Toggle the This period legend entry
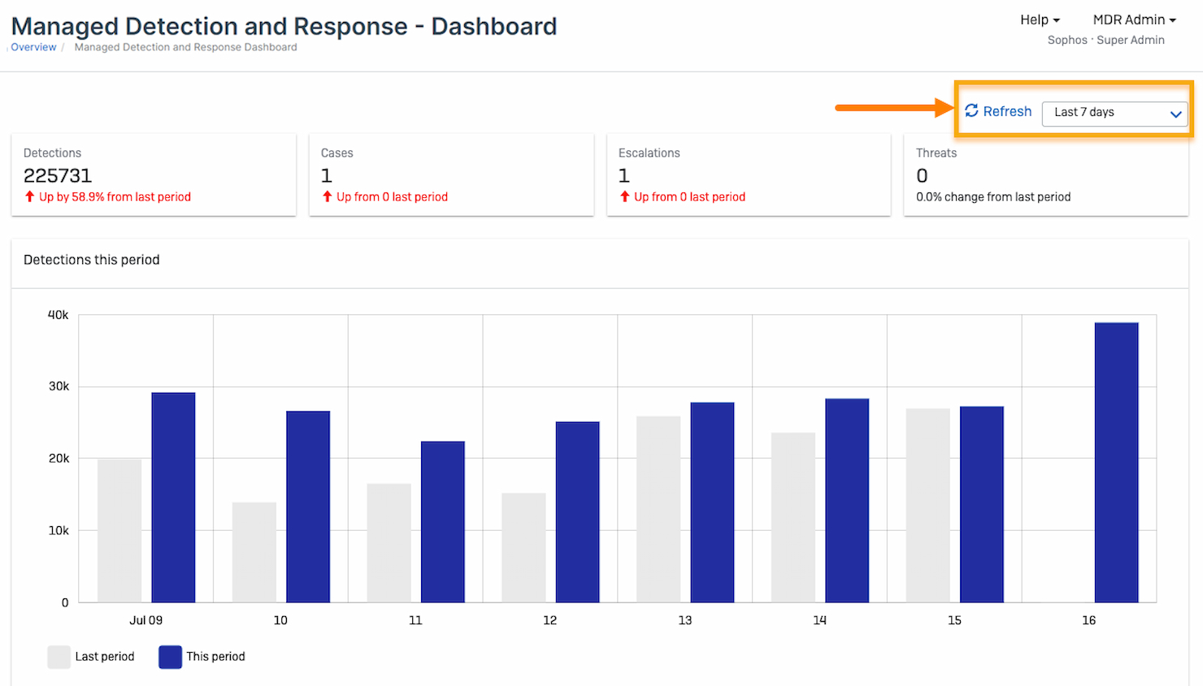Image resolution: width=1203 pixels, height=686 pixels. click(202, 657)
